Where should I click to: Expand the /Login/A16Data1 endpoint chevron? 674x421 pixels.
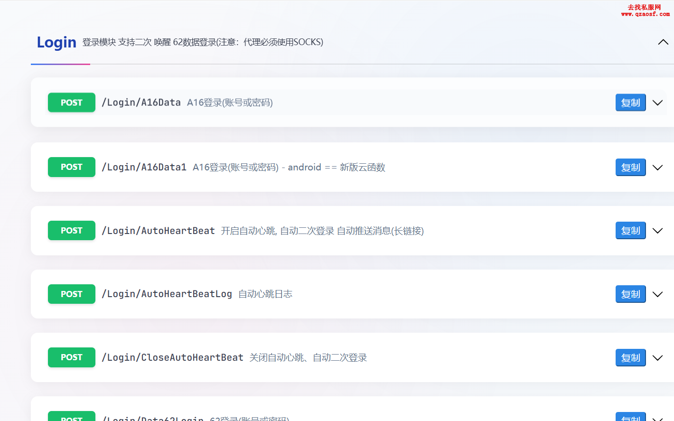(657, 167)
